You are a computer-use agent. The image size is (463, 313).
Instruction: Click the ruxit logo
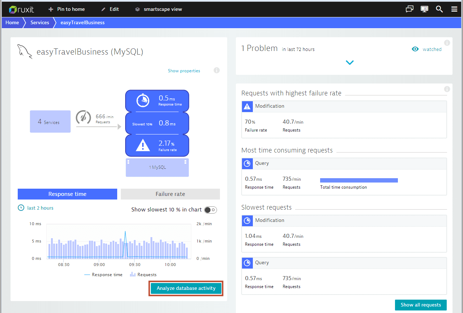(x=21, y=9)
